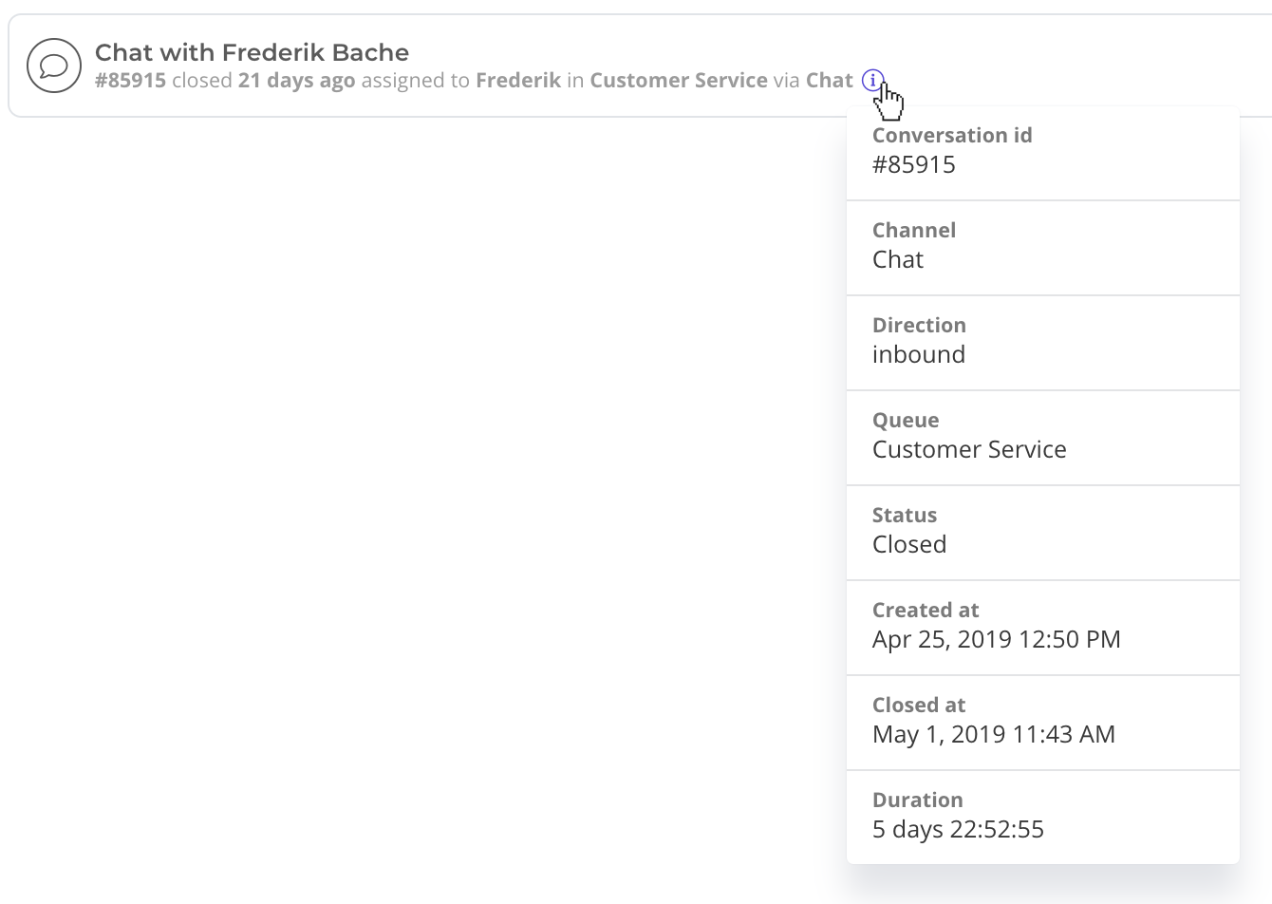
Task: Click Customer Service in the header subtitle
Action: click(679, 81)
